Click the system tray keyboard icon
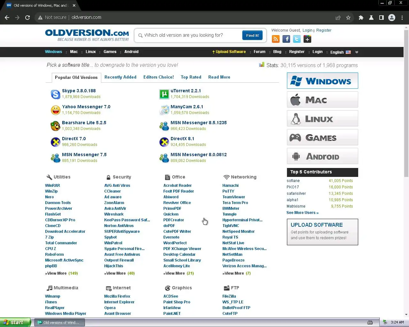Screen dimensions: 409x327 [370, 323]
